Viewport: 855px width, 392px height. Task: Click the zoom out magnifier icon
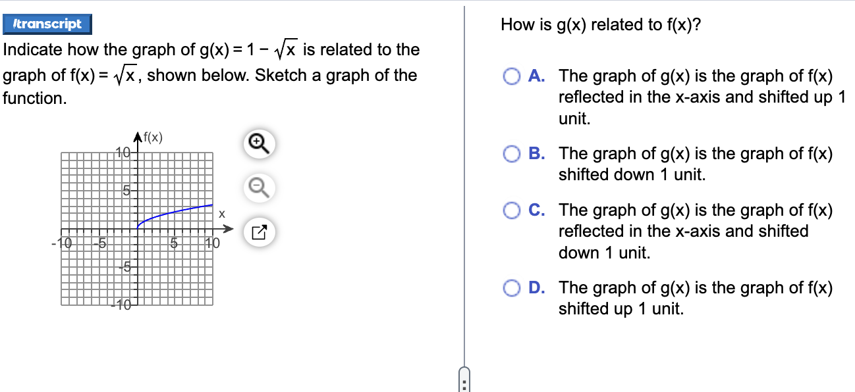click(259, 188)
